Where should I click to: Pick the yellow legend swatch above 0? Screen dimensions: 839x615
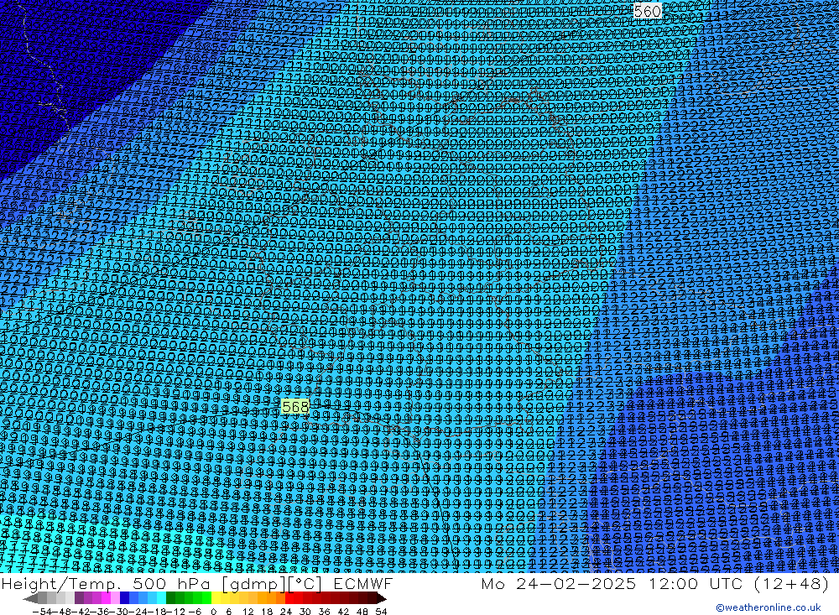click(x=216, y=598)
